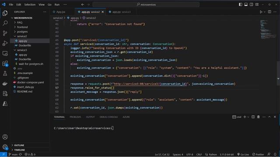Screen dimensions: 280x157
Task: Open the Selection menu
Action: tap(30, 5)
